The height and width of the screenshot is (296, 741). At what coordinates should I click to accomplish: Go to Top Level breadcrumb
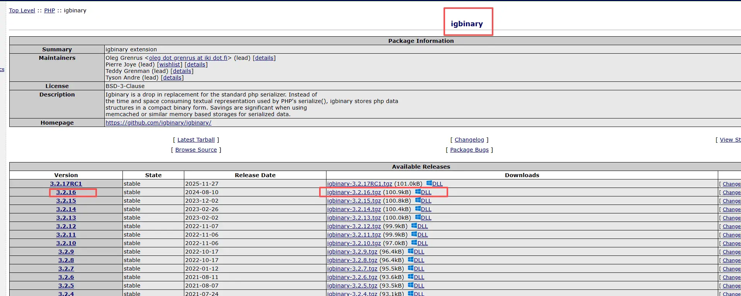pos(22,10)
